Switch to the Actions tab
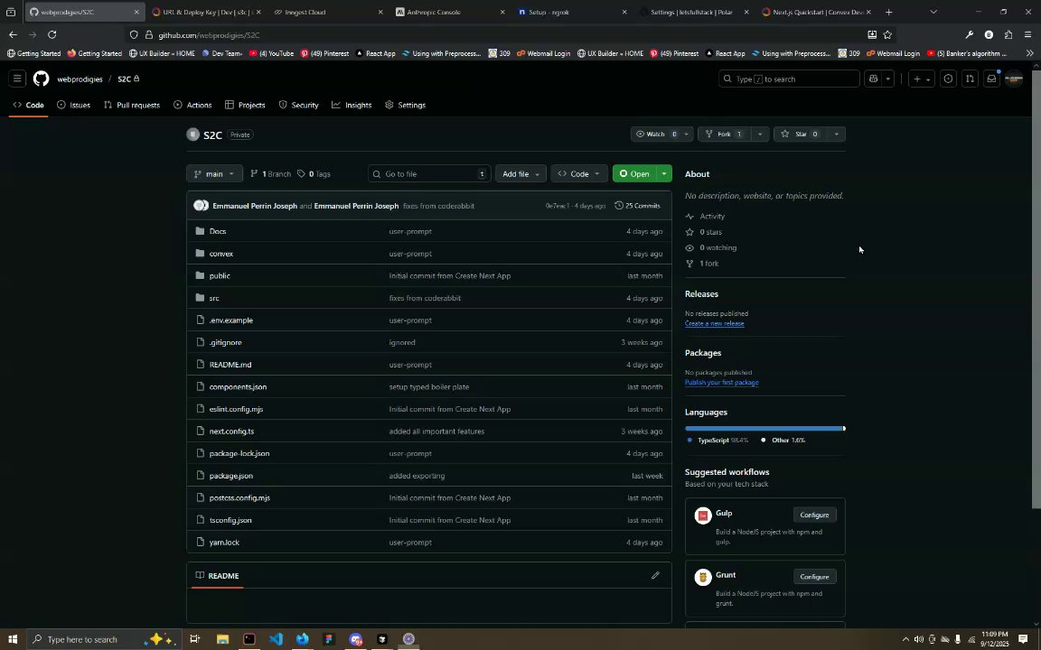 tap(192, 105)
